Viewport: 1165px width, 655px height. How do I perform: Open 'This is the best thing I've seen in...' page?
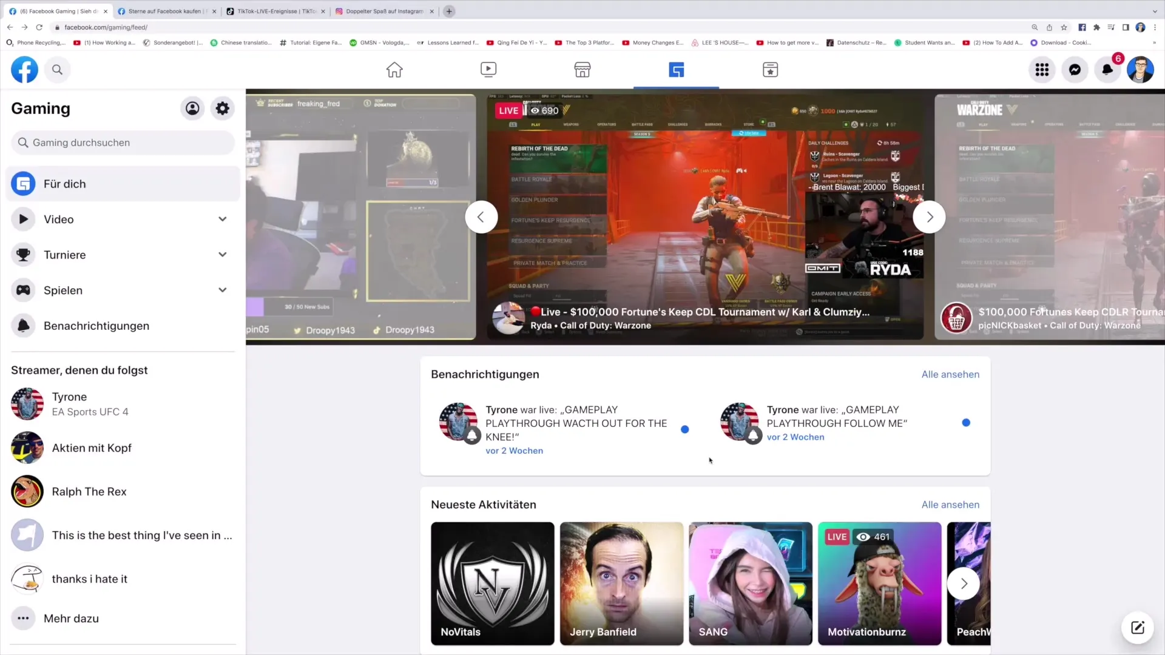coord(123,535)
